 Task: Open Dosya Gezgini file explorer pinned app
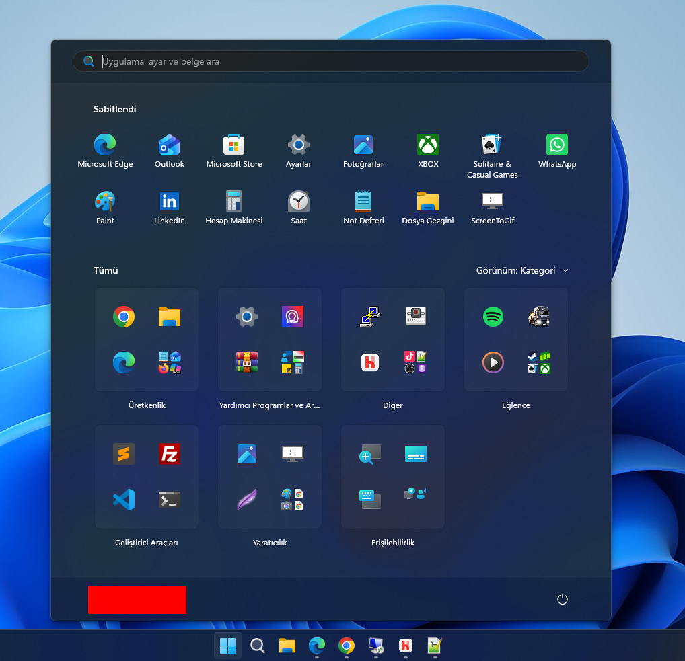point(428,208)
